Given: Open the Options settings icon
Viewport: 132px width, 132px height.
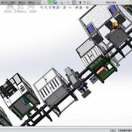Looking at the screenshot, I should [x=88, y=3].
